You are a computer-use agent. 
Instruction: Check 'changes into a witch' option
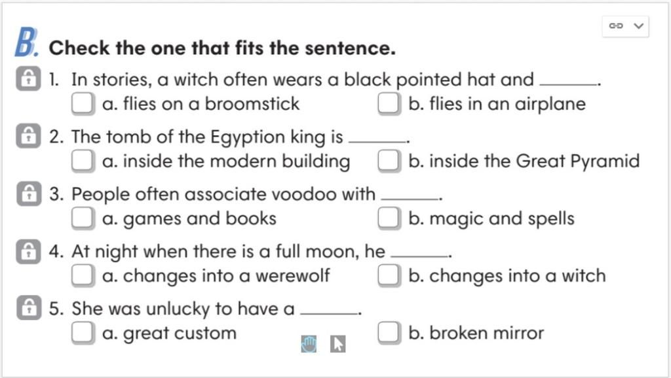point(389,275)
